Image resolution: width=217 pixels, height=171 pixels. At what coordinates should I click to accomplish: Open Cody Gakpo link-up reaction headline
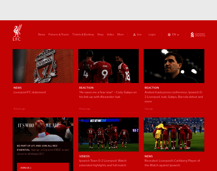pyautogui.click(x=108, y=95)
